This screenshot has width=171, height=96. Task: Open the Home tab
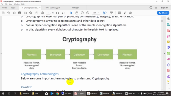coord(5,8)
